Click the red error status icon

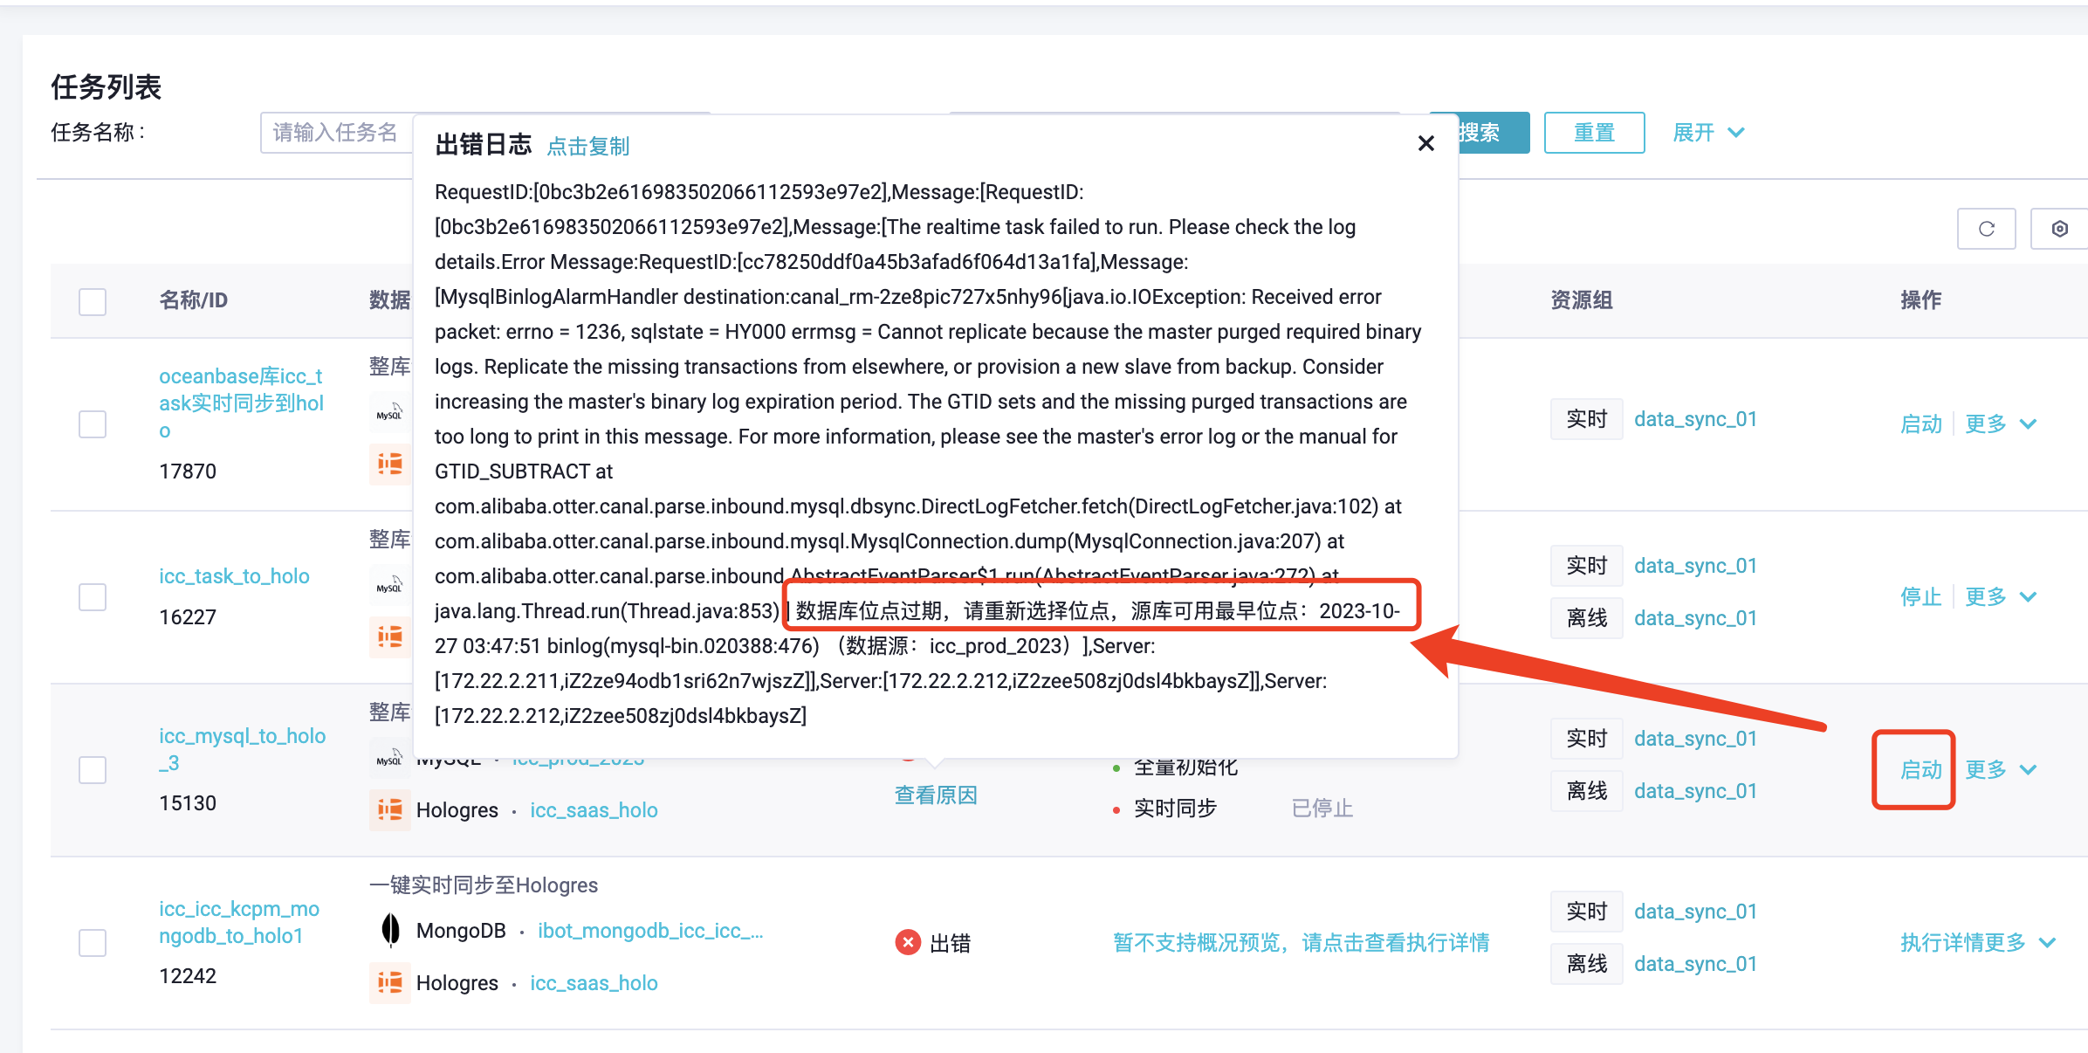coord(908,943)
